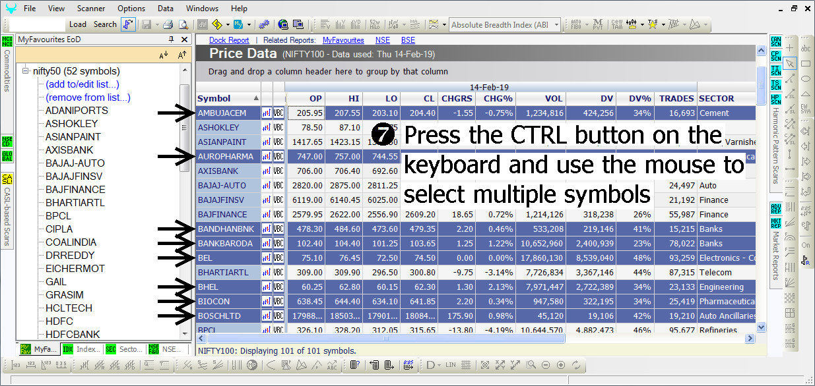Screen dimensions: 815x386
Task: Select the crosshair cursor tool
Action: pyautogui.click(x=790, y=48)
